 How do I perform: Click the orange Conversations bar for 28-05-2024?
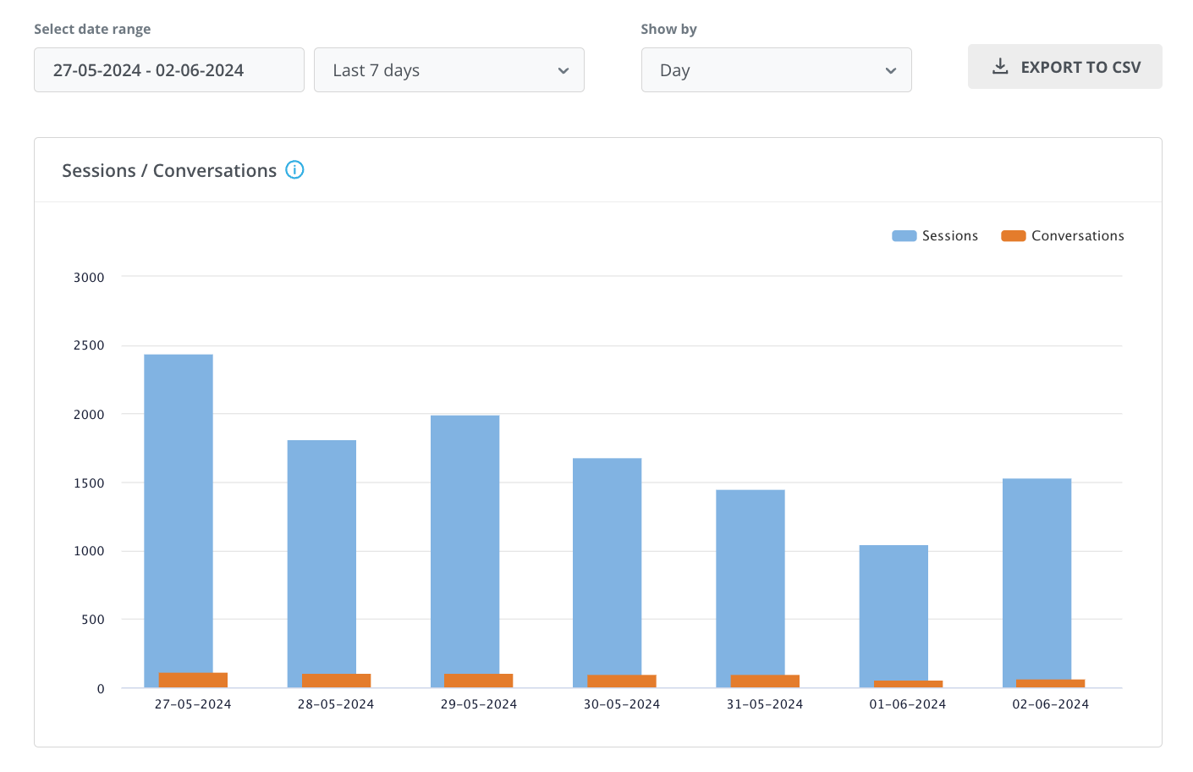tap(336, 681)
